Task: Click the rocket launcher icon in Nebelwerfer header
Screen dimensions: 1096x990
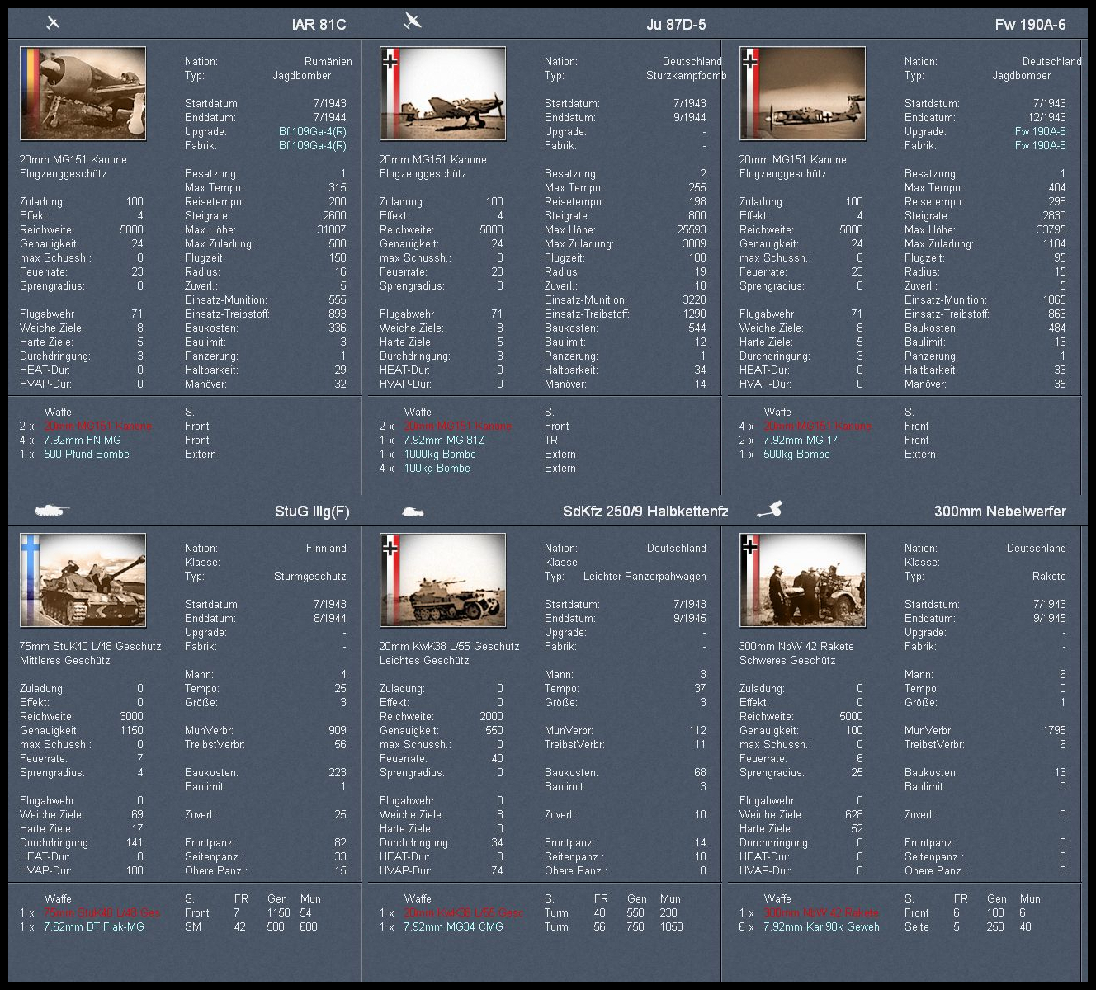Action: [769, 510]
